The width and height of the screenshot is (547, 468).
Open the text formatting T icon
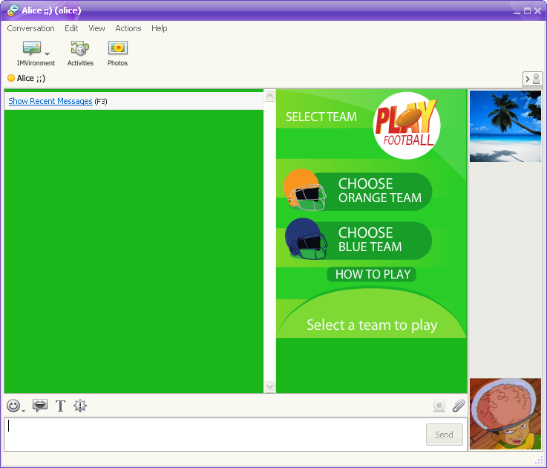pyautogui.click(x=60, y=406)
